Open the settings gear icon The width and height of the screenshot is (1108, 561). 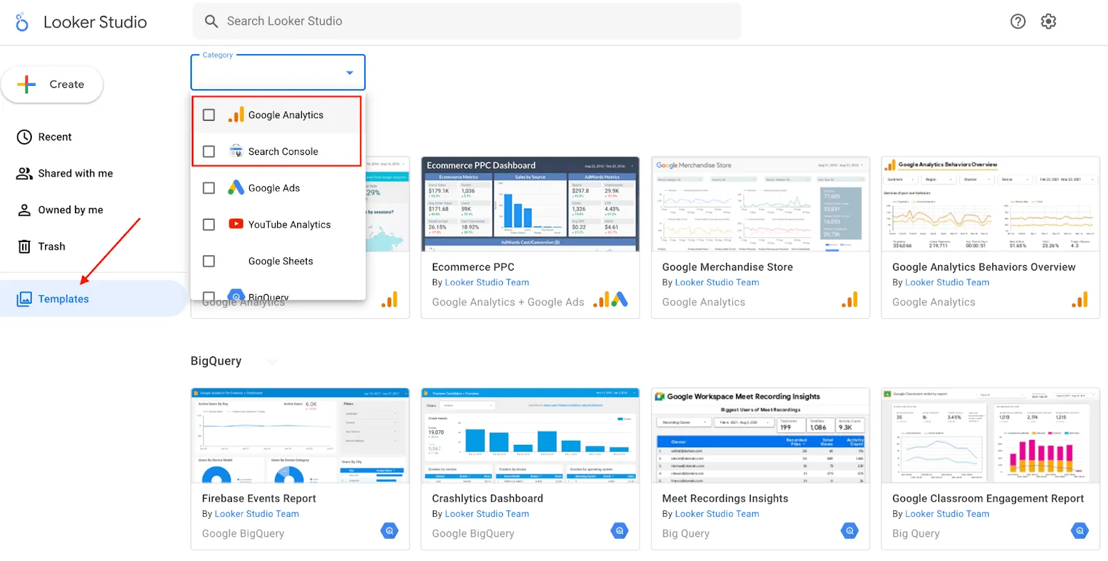1048,21
